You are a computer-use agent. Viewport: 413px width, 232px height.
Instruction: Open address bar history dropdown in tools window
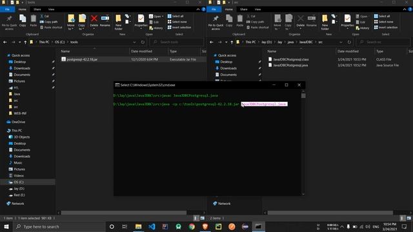[x=134, y=42]
